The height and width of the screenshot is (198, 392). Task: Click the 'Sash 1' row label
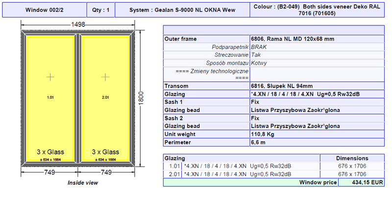173,102
